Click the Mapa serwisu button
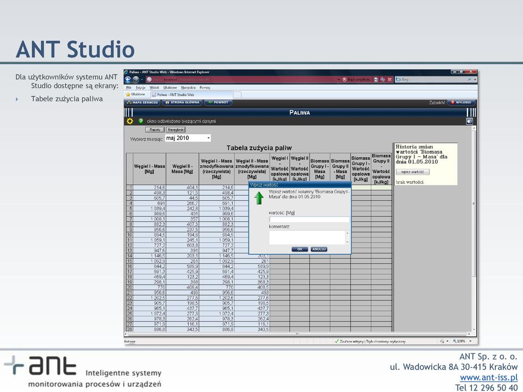Screen dimensions: 523x392 click(x=142, y=103)
